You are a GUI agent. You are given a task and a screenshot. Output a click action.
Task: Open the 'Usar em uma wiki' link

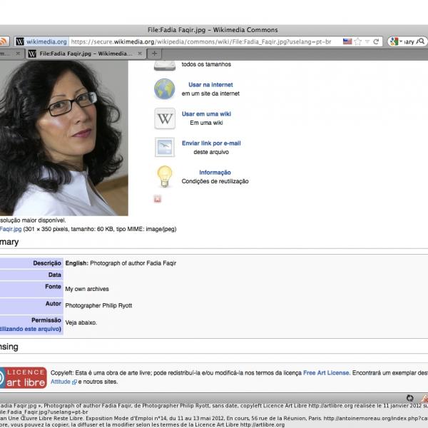[206, 114]
